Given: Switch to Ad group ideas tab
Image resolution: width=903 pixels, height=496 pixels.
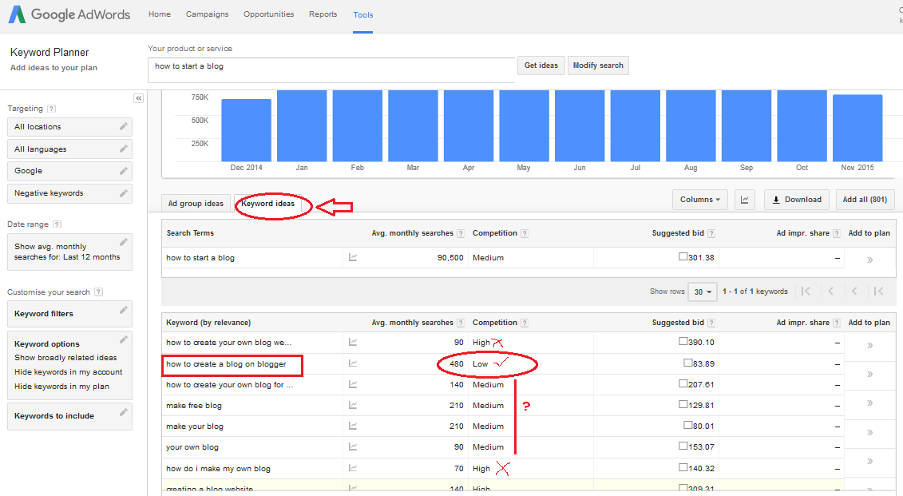Looking at the screenshot, I should click(196, 204).
